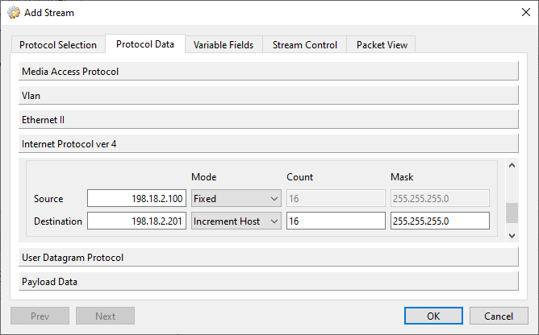Viewport: 539px width, 335px height.
Task: Collapse the Internet Protocol ver 4 section
Action: tap(269, 144)
